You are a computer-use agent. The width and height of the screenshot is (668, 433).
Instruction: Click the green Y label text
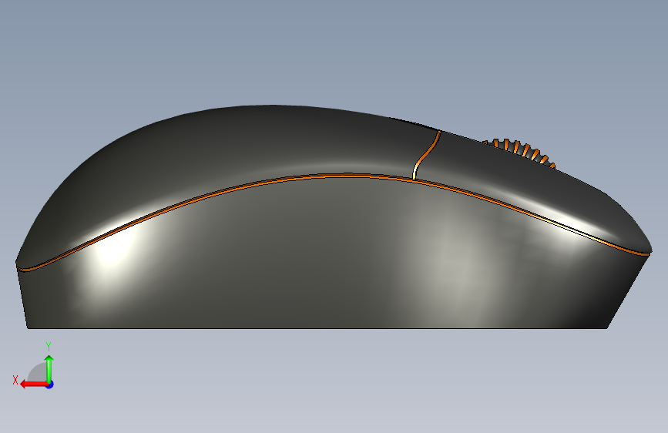(49, 347)
